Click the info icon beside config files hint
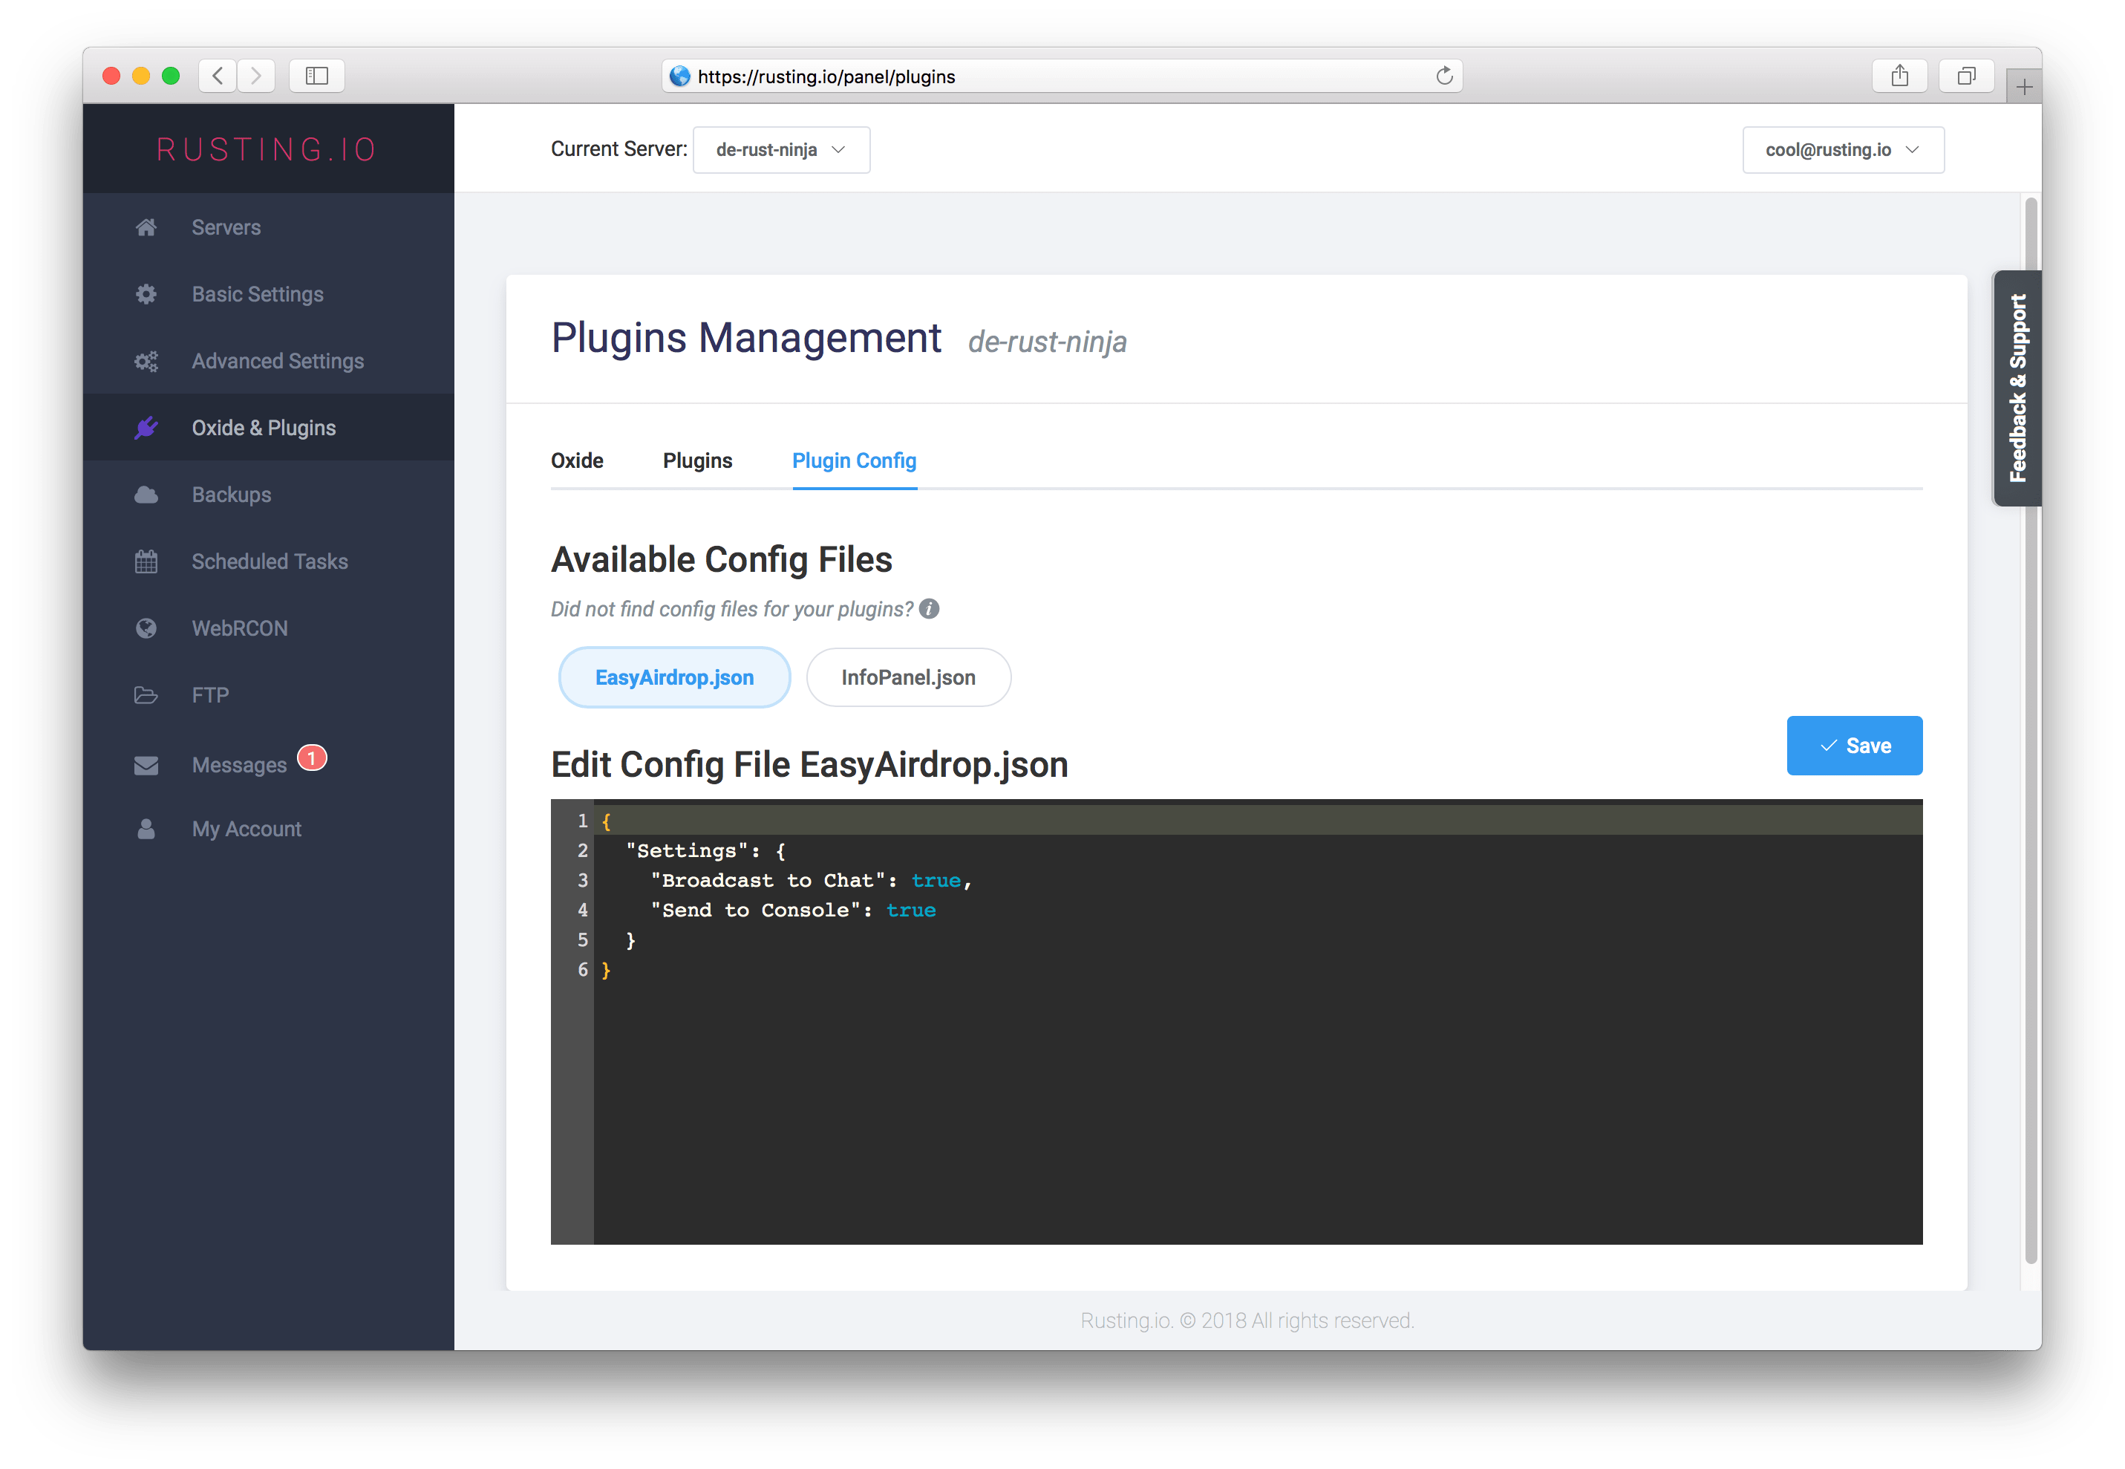The image size is (2125, 1469). (x=929, y=609)
